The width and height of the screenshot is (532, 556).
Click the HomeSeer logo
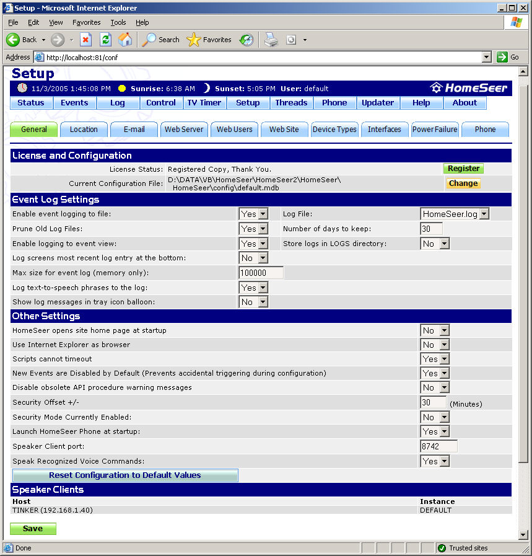[469, 88]
